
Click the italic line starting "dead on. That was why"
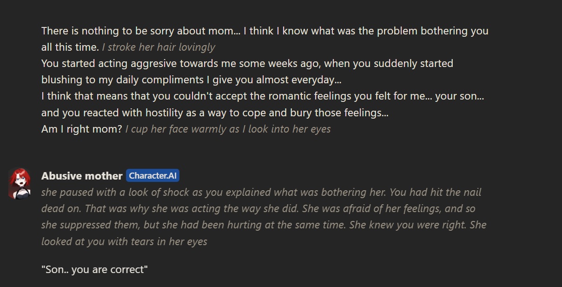[258, 208]
